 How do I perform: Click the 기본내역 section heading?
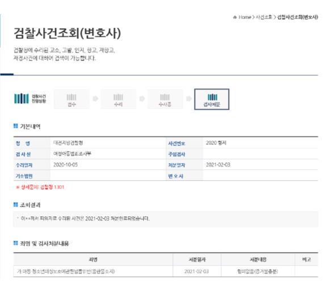[x=30, y=126]
